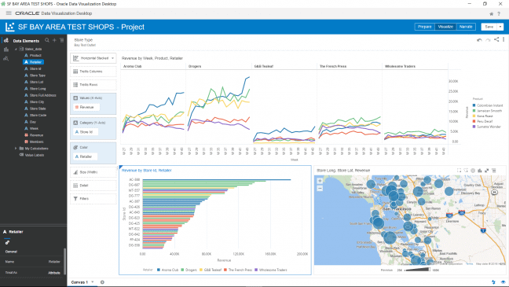
Task: Activate map rectangle selection icon
Action: coord(459,171)
